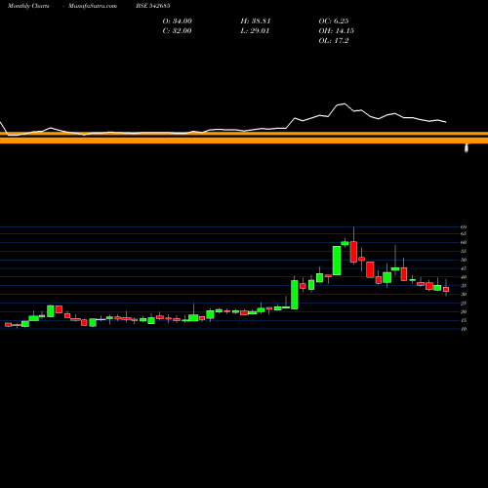
Task: Click the price axis label 10
Action: (x=464, y=329)
